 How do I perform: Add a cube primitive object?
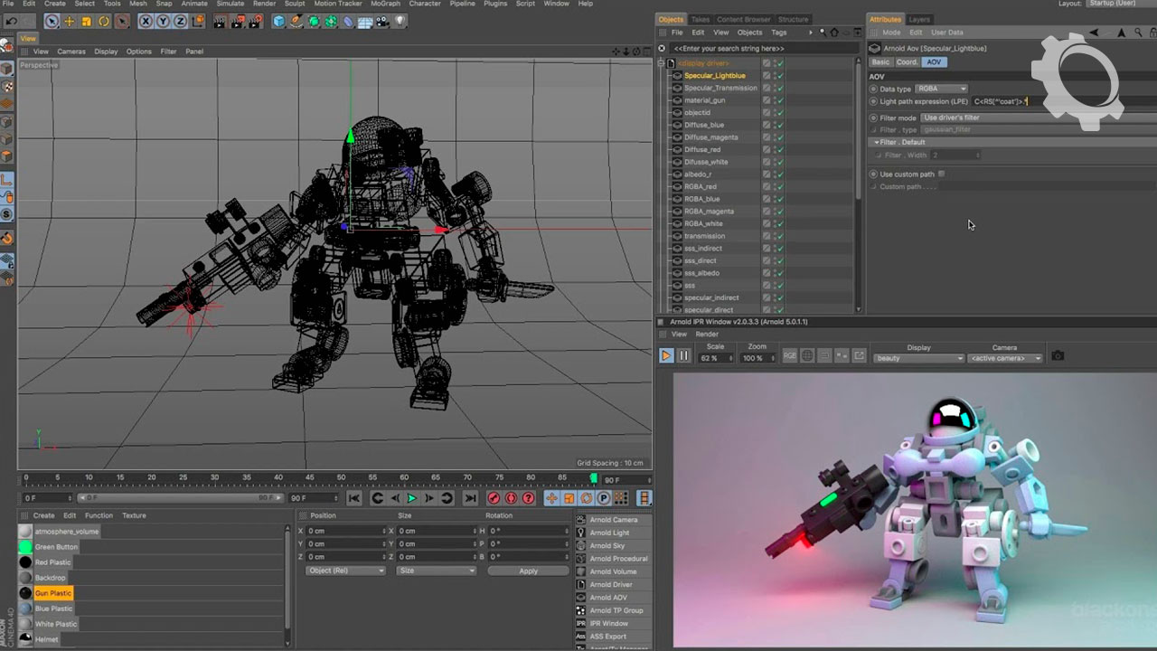pos(279,21)
